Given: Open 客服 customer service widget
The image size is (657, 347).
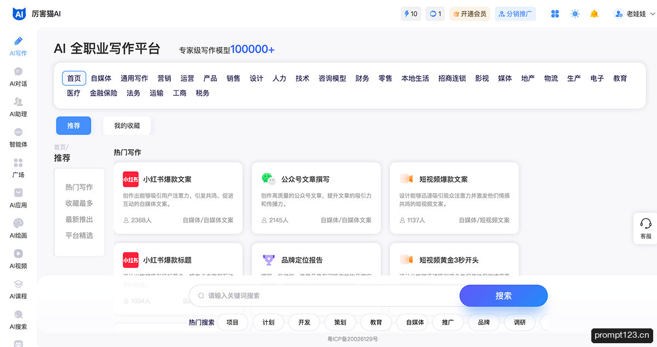Looking at the screenshot, I should point(646,228).
